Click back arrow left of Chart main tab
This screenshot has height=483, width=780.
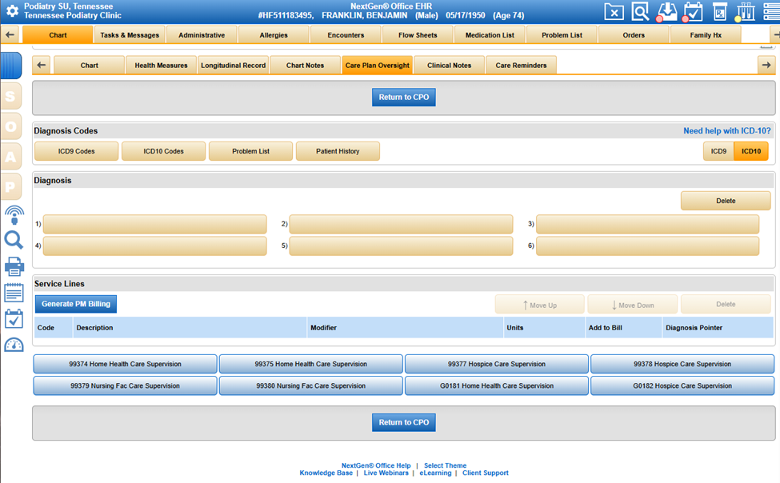[10, 35]
